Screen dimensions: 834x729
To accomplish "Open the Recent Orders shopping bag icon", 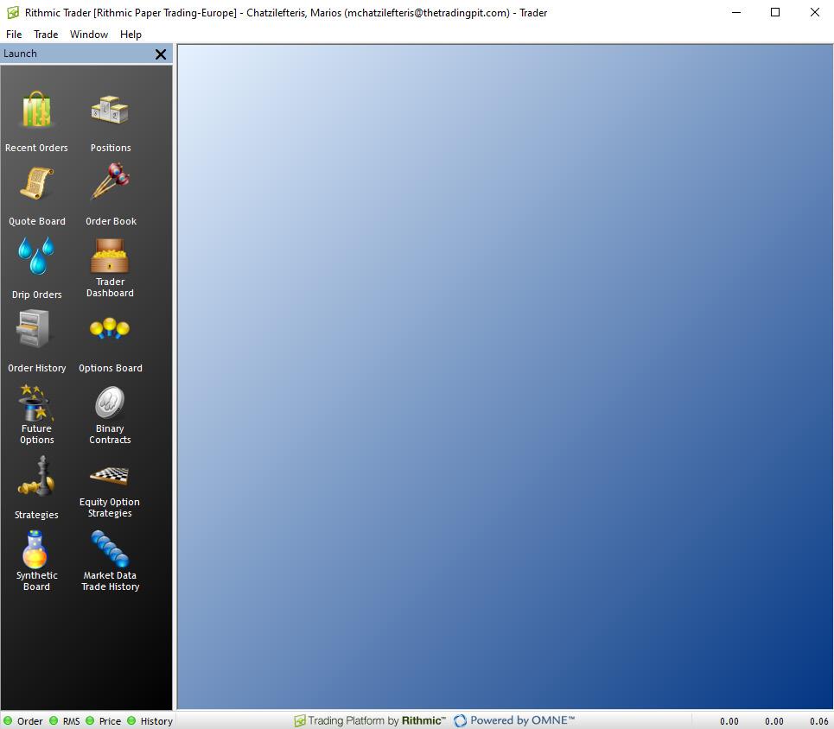I will 36,110.
